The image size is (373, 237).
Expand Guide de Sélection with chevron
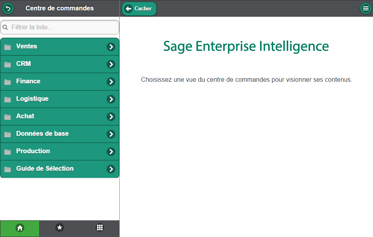(x=111, y=169)
